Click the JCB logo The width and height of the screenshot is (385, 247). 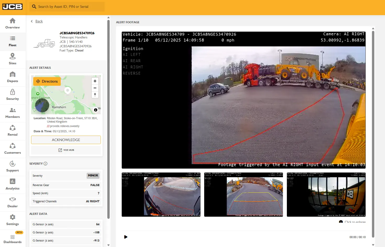click(x=13, y=7)
